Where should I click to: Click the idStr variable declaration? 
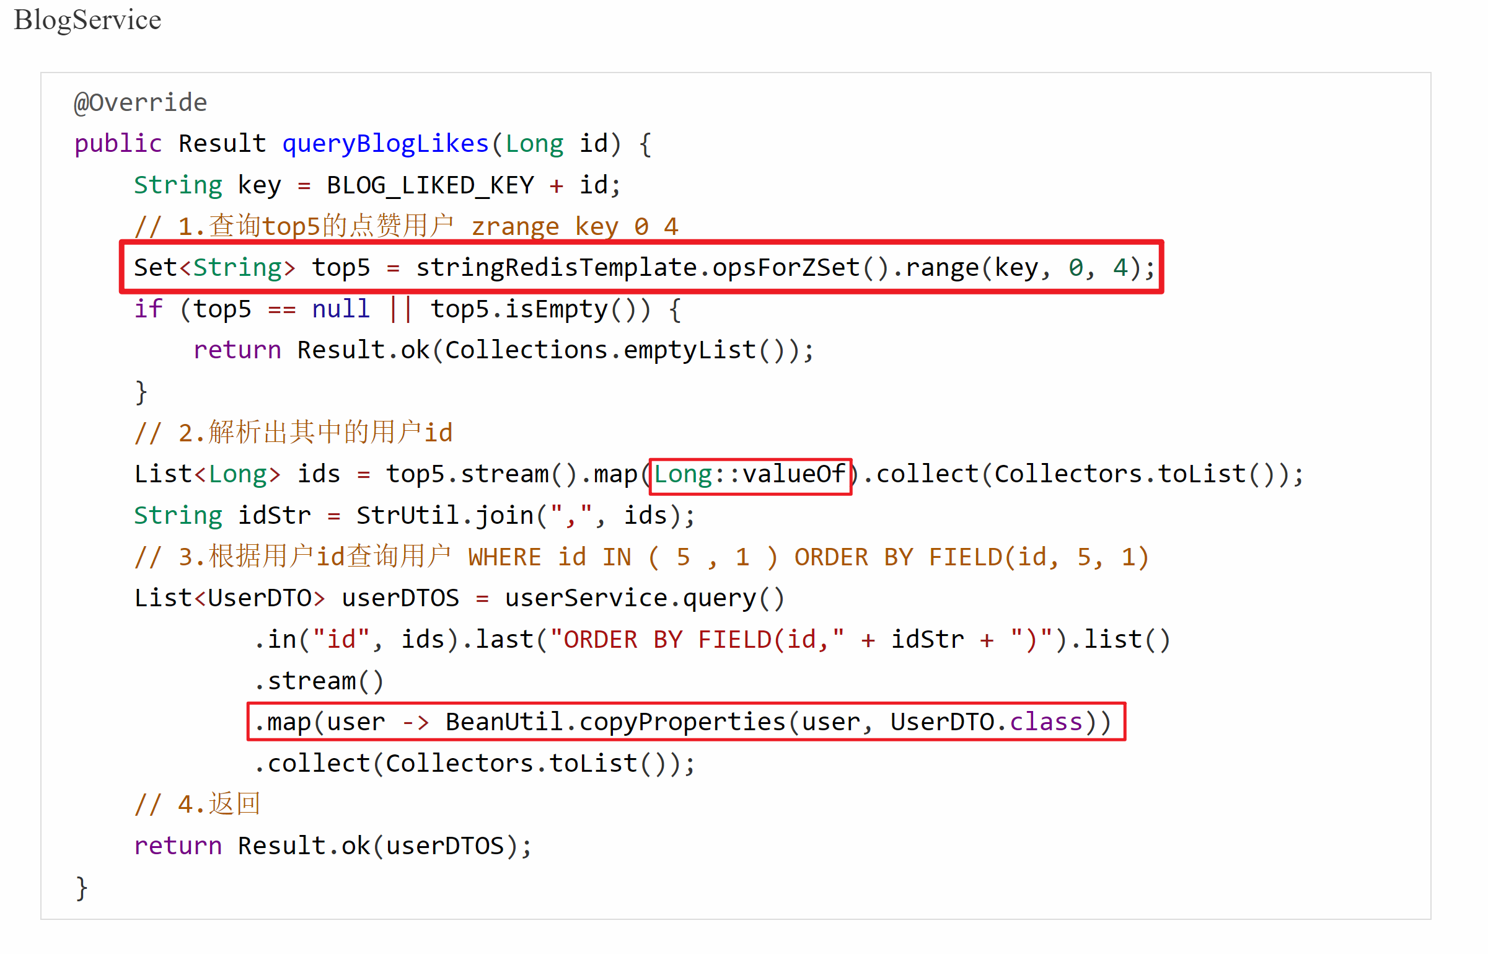pyautogui.click(x=274, y=516)
